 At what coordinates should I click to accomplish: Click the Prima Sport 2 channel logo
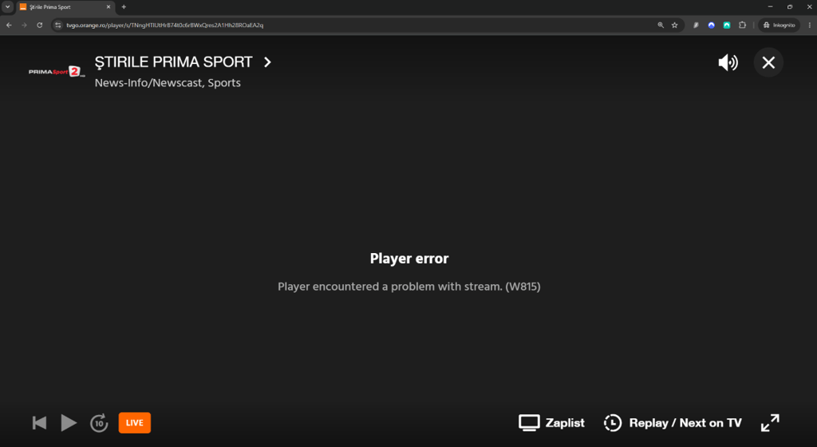(57, 72)
